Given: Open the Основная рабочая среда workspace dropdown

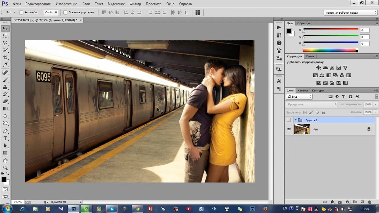Looking at the screenshot, I should pos(350,13).
